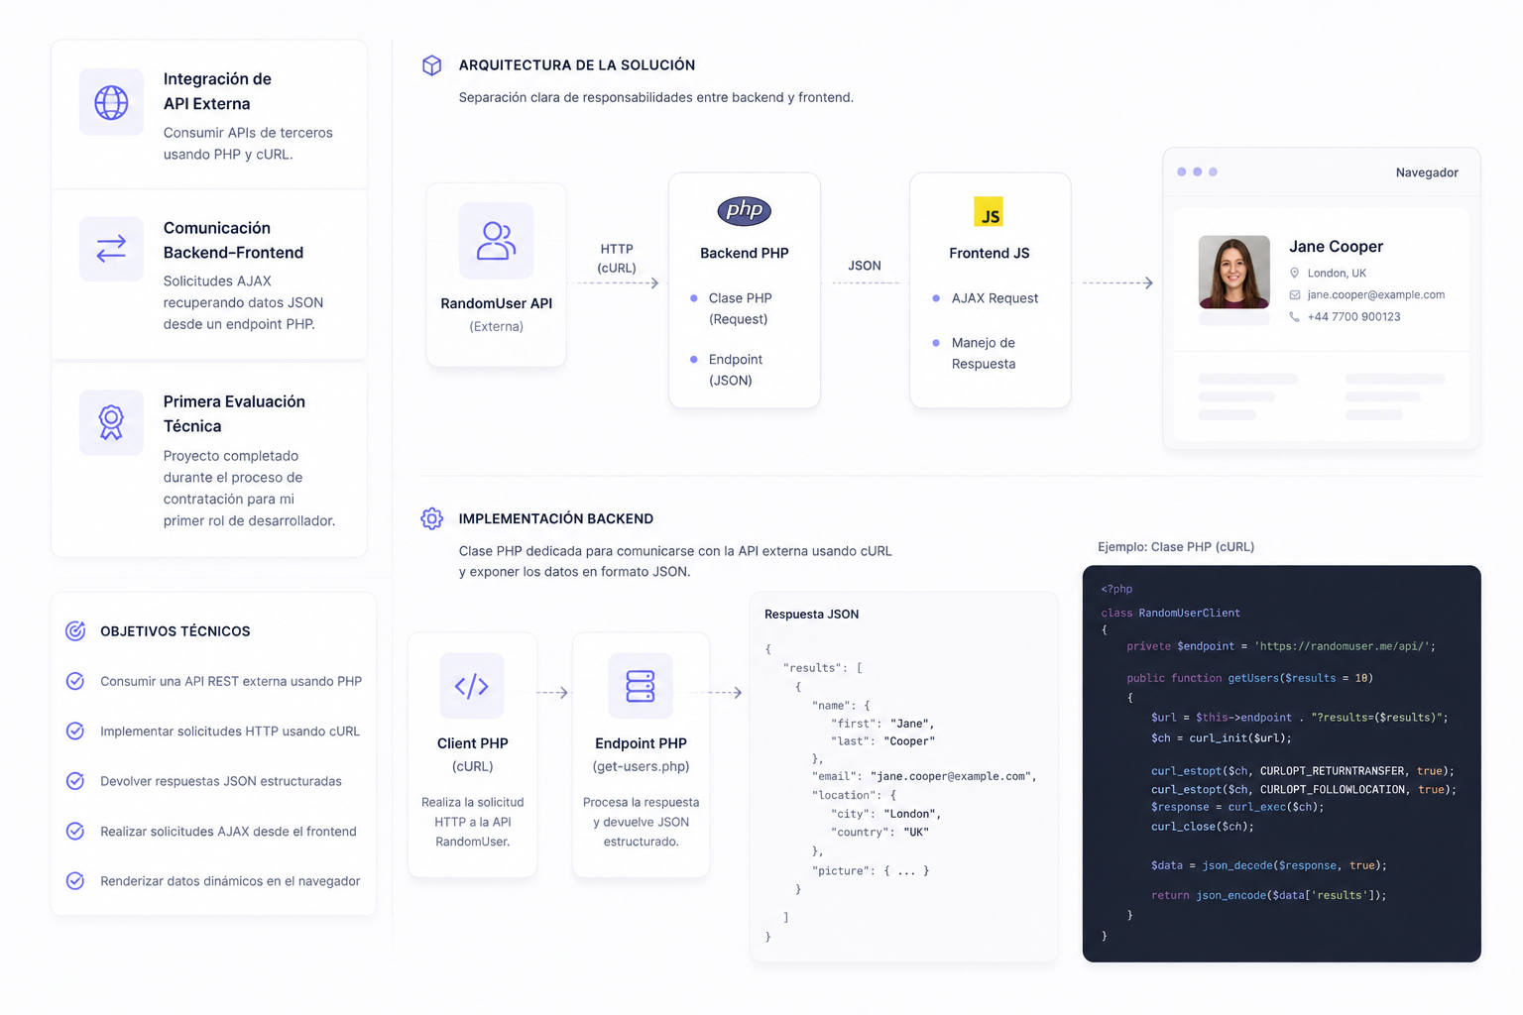Click the randomuser.me endpoint URL in code
1523x1015 pixels.
[x=1345, y=646]
